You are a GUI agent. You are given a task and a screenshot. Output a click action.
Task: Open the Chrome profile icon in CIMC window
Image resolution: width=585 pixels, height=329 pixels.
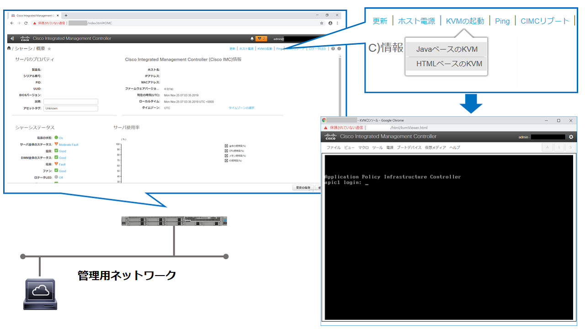pyautogui.click(x=330, y=23)
